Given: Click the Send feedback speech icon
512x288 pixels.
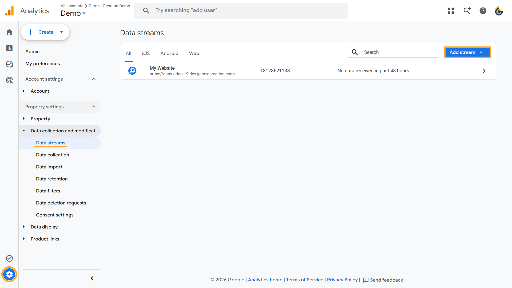Looking at the screenshot, I should coord(366,280).
